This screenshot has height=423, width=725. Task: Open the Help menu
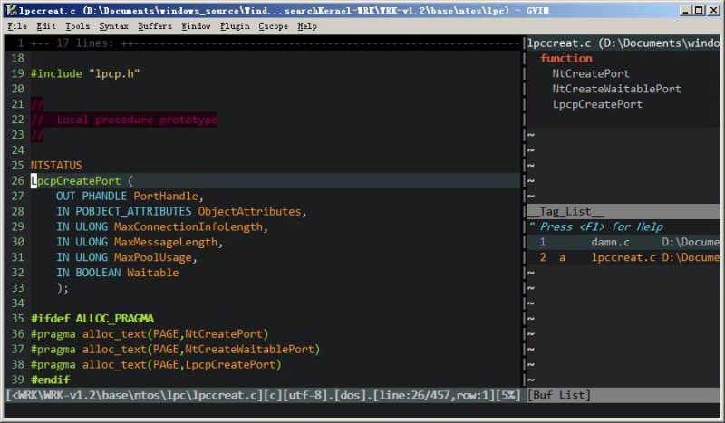click(307, 26)
